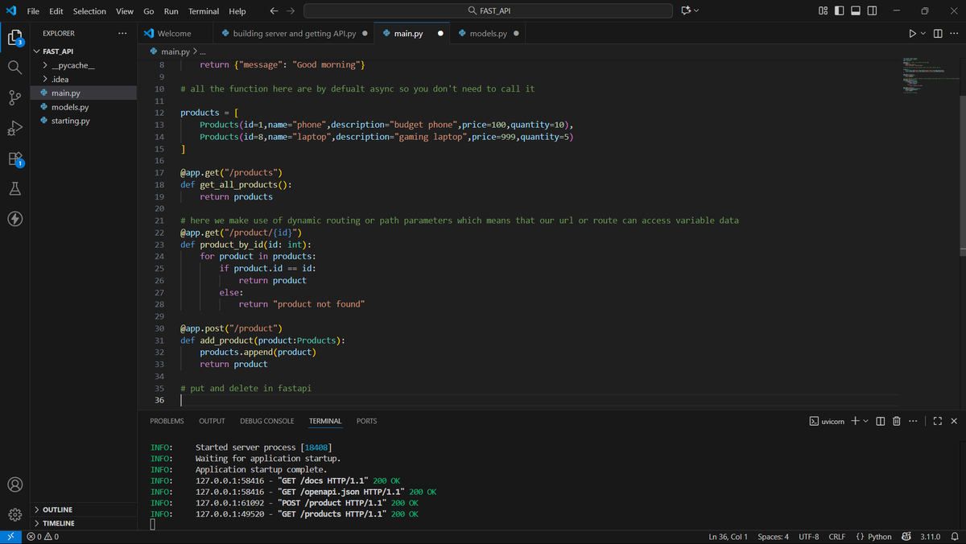Collapse the FAST_API root folder
Image resolution: width=966 pixels, height=544 pixels.
click(x=58, y=51)
